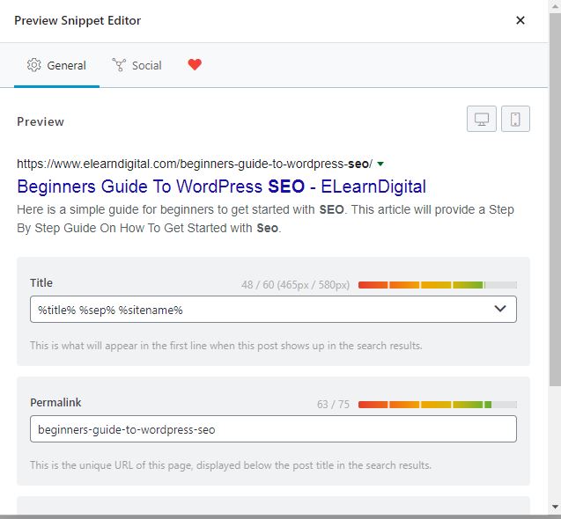Expand the Title variables dropdown chevron
Screen dimensions: 561x519
(500, 309)
